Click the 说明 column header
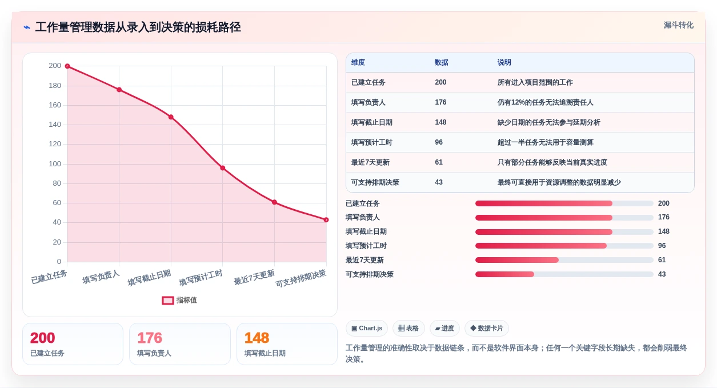Screen dimensions: 717x388 click(504, 63)
